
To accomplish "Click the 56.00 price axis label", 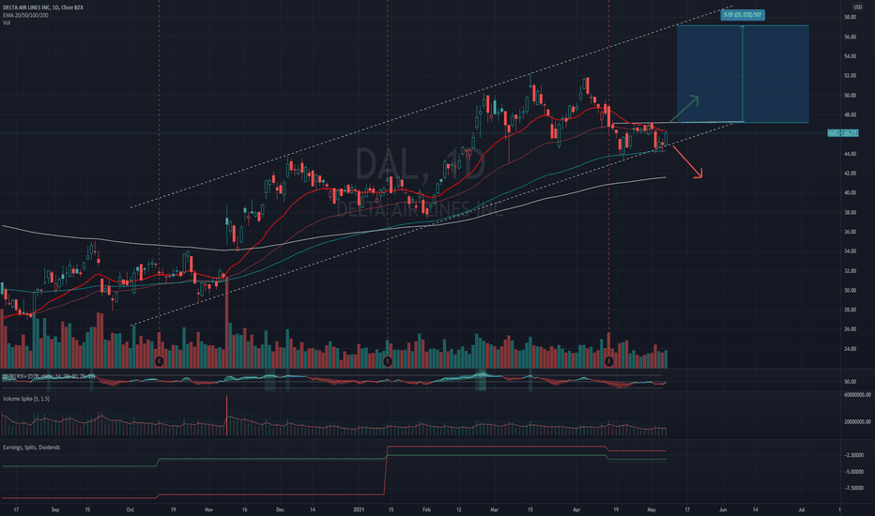I will point(850,37).
